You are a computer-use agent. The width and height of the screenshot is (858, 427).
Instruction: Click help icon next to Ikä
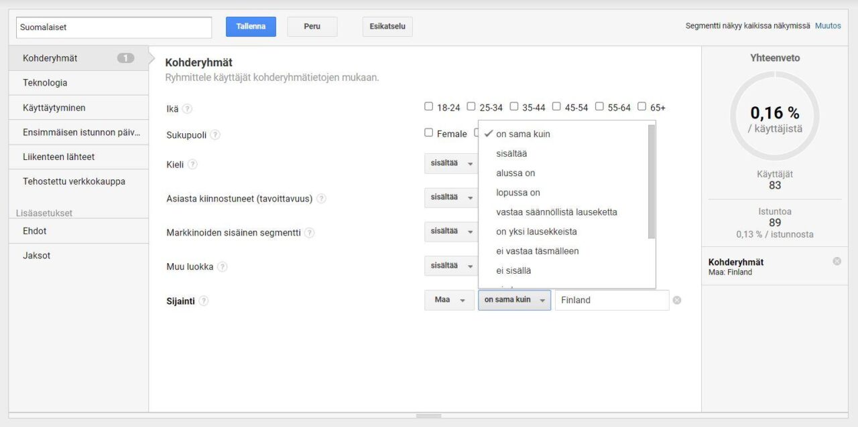click(187, 108)
